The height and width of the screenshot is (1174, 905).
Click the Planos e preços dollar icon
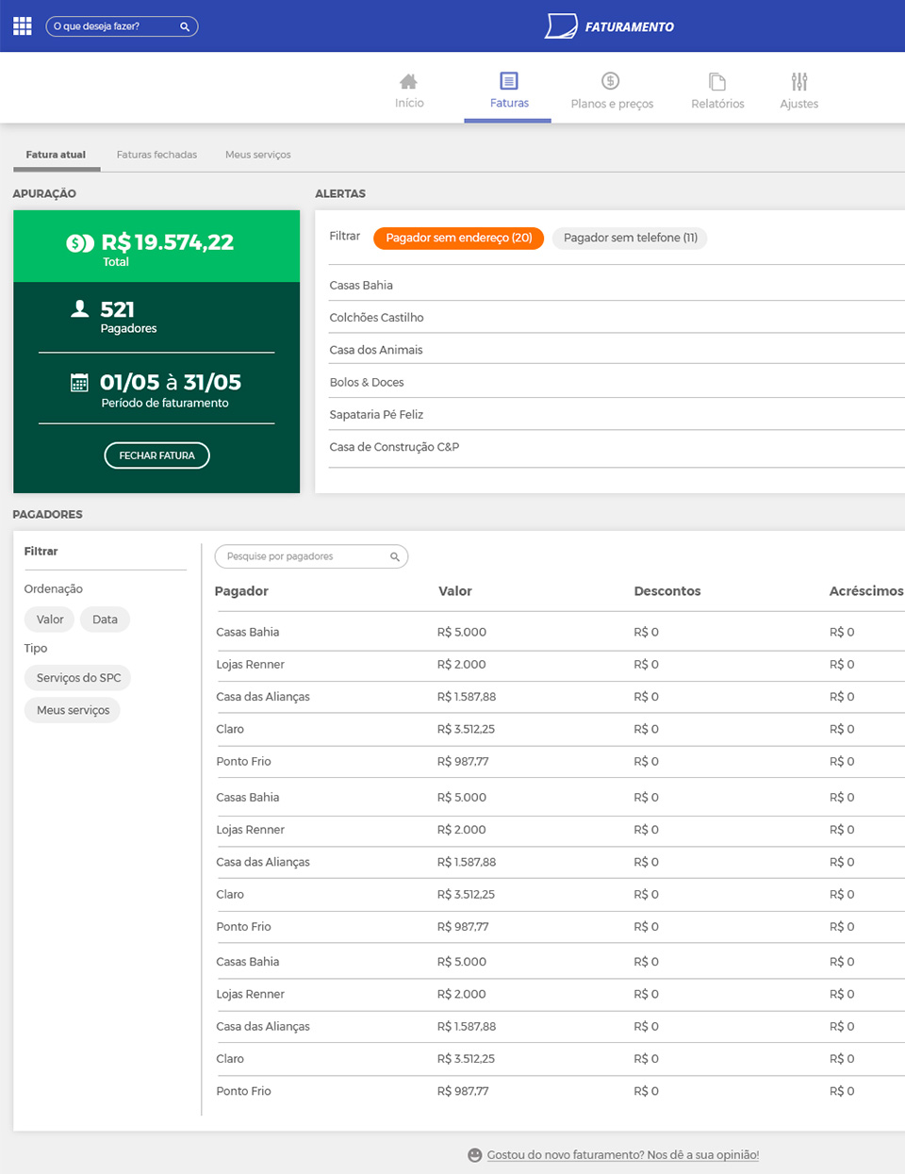(611, 81)
